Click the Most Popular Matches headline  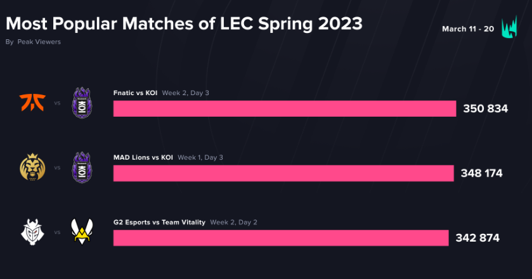pos(184,23)
